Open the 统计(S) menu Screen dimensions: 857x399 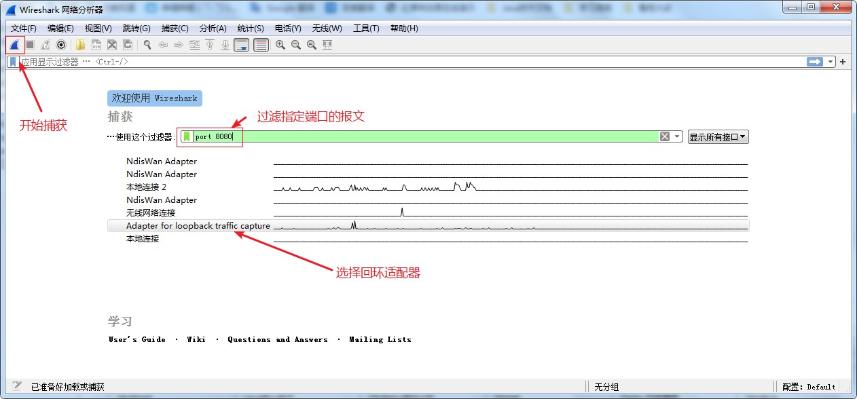pyautogui.click(x=251, y=28)
